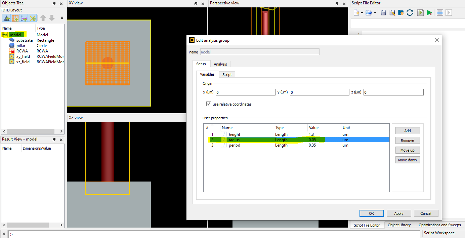465x238 pixels.
Task: Click the run script page icon
Action: pos(420,13)
